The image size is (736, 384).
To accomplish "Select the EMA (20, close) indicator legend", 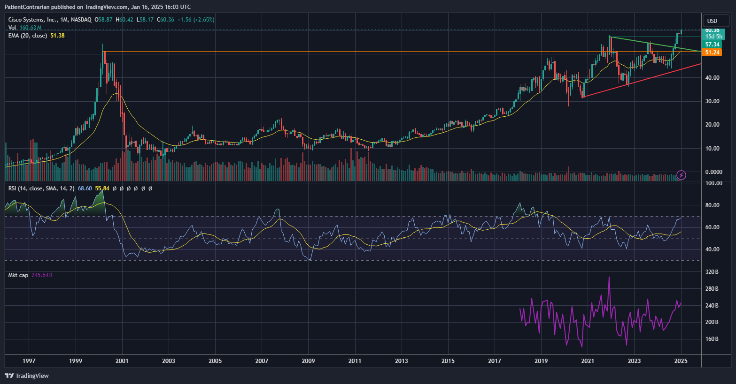I will point(28,36).
